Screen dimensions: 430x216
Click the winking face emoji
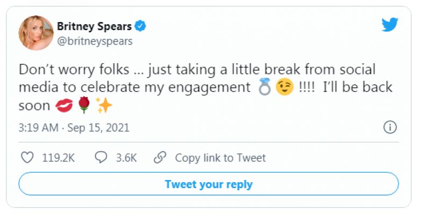tap(284, 88)
